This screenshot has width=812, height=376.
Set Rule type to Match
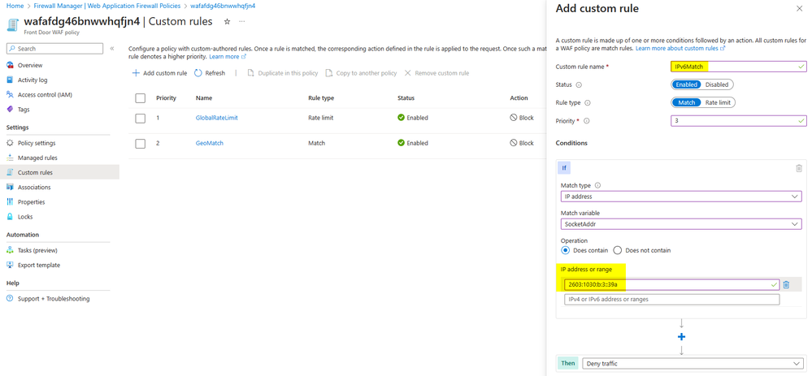(x=687, y=102)
